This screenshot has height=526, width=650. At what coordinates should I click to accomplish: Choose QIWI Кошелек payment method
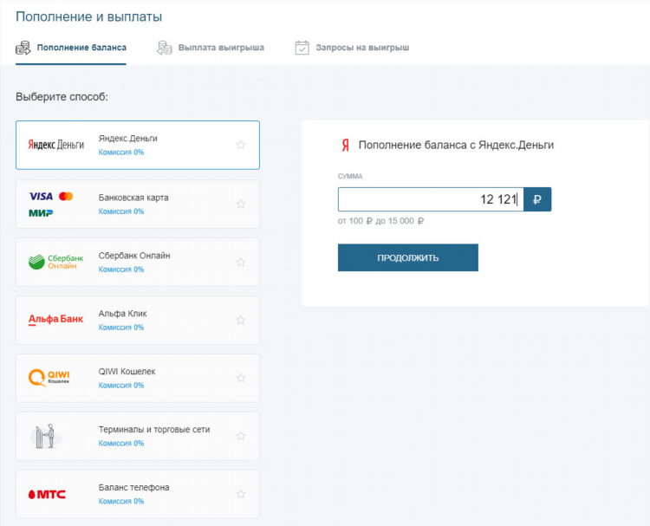(x=138, y=378)
